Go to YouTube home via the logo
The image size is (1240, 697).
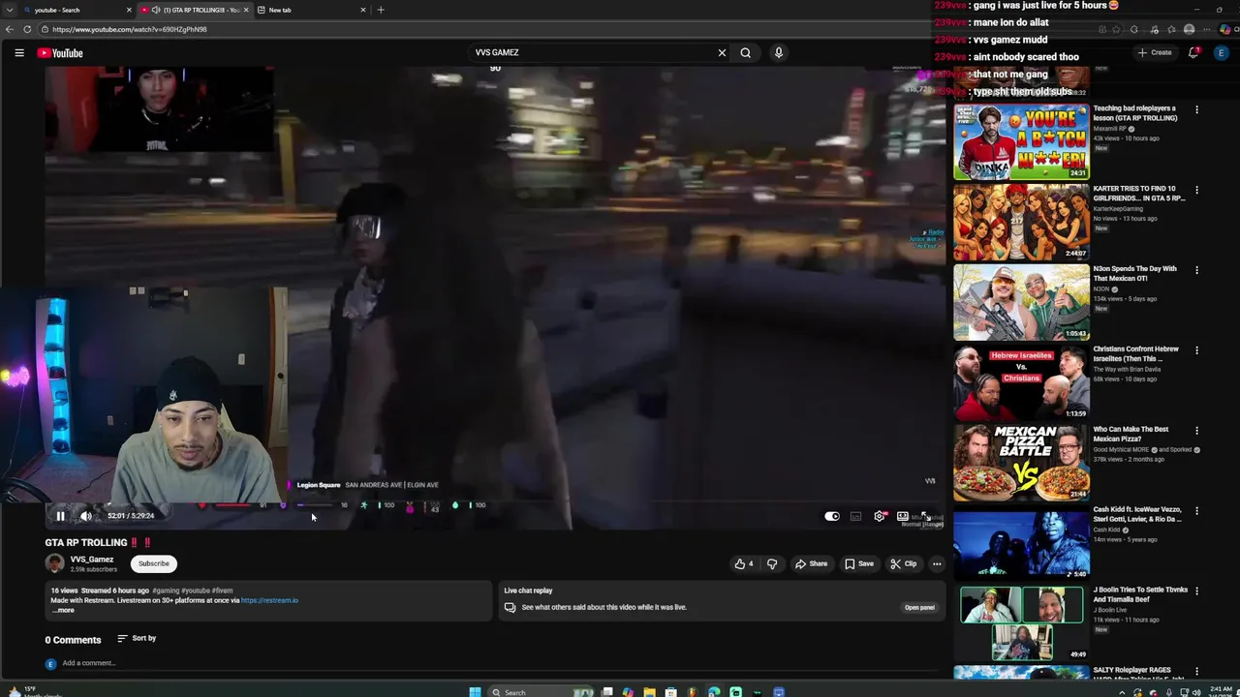60,52
